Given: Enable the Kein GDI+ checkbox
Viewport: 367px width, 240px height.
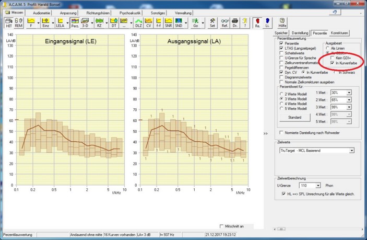Looking at the screenshot, I should point(332,58).
